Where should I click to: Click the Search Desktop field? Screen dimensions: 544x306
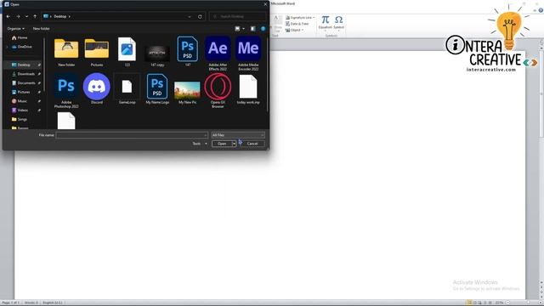tap(238, 16)
